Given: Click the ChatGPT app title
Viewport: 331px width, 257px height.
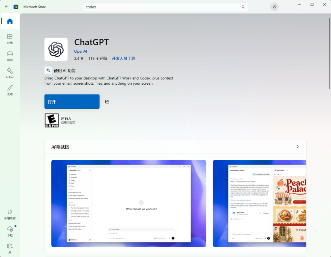Looking at the screenshot, I should (91, 42).
